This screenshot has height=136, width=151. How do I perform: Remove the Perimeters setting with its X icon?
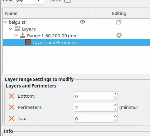click(x=12, y=107)
